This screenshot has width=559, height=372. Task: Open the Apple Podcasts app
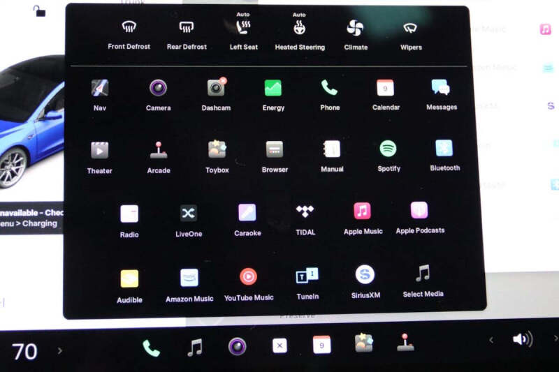click(x=420, y=218)
